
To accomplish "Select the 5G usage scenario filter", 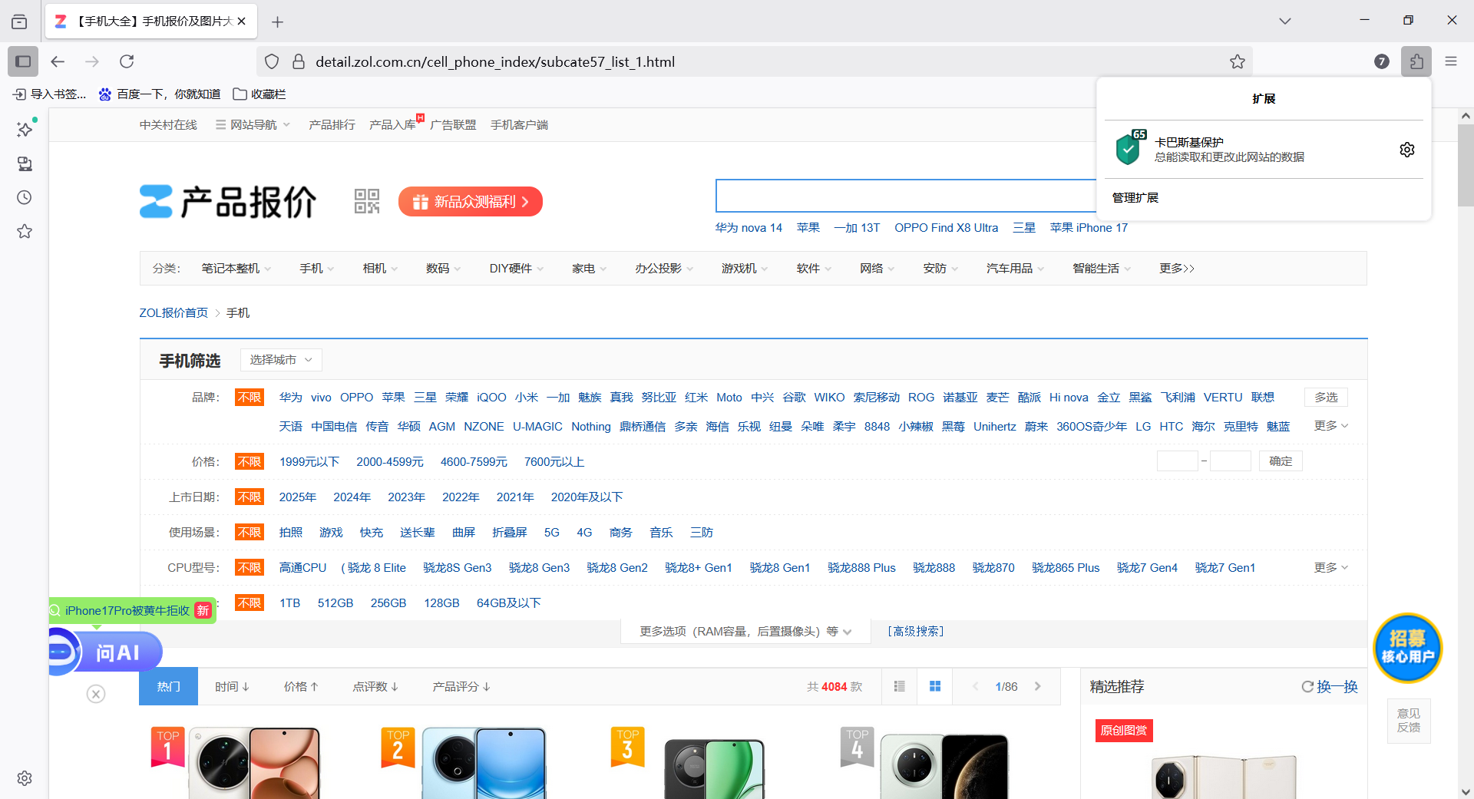I will (551, 533).
